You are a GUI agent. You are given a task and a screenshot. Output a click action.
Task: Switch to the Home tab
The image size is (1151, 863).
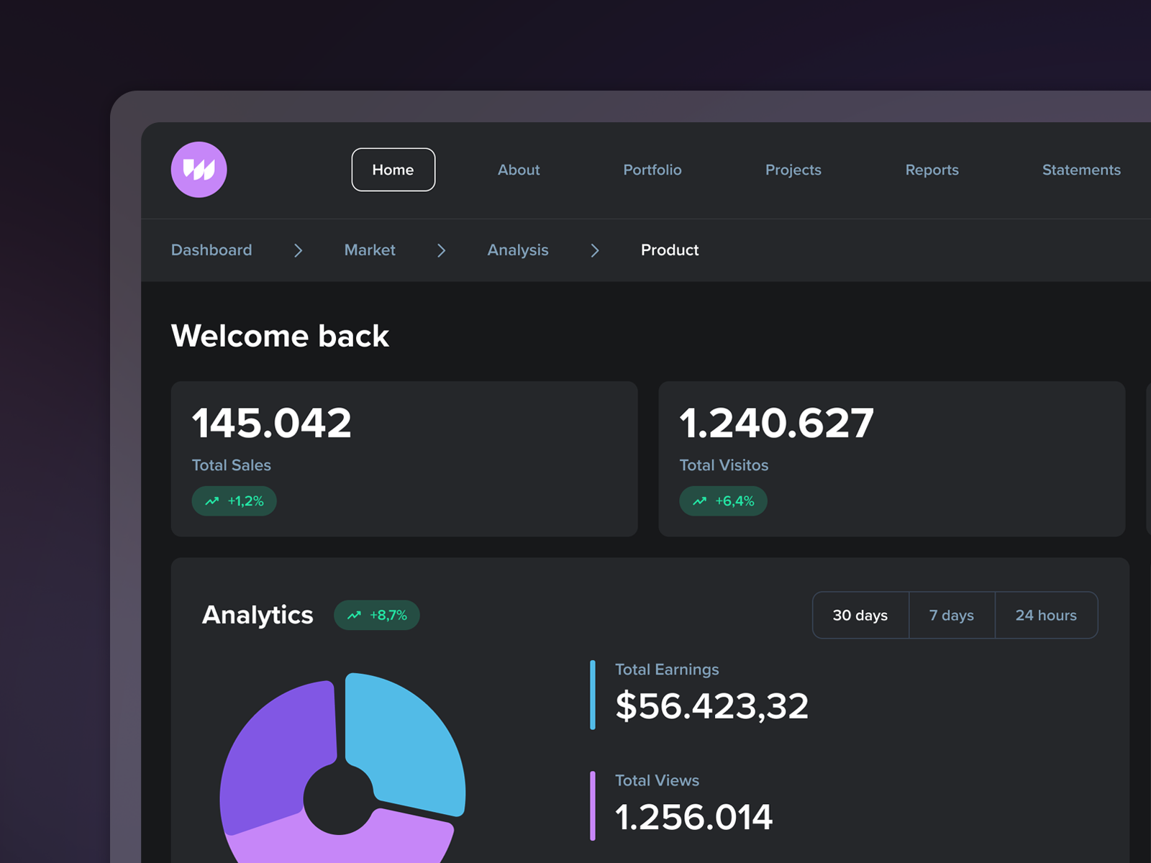(393, 170)
